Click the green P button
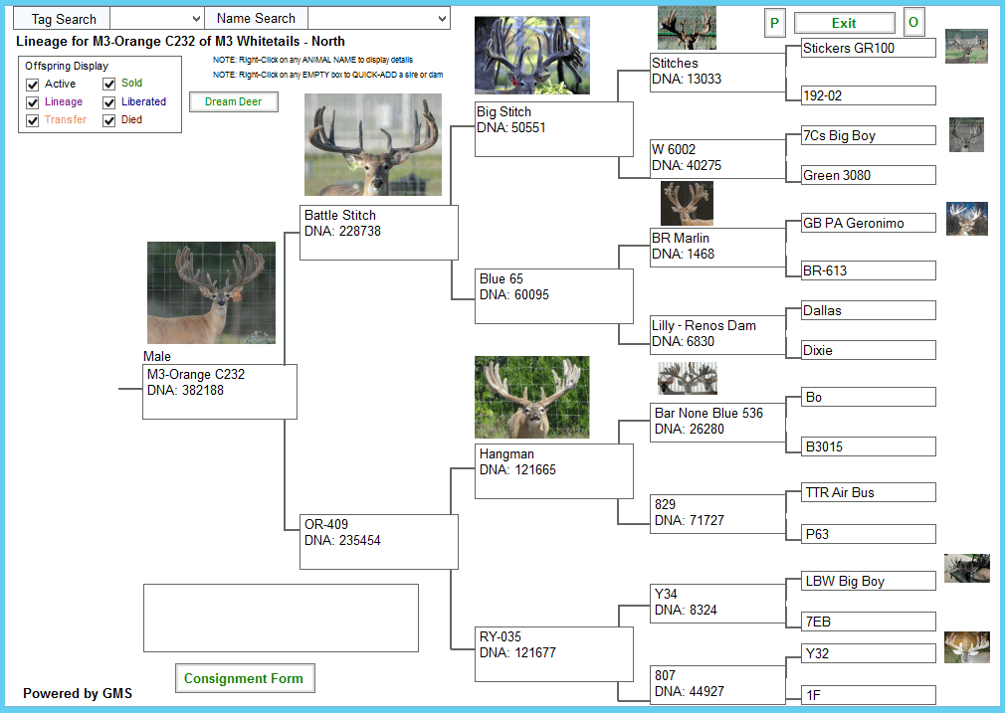Viewport: 1005px width, 713px height. pyautogui.click(x=775, y=23)
